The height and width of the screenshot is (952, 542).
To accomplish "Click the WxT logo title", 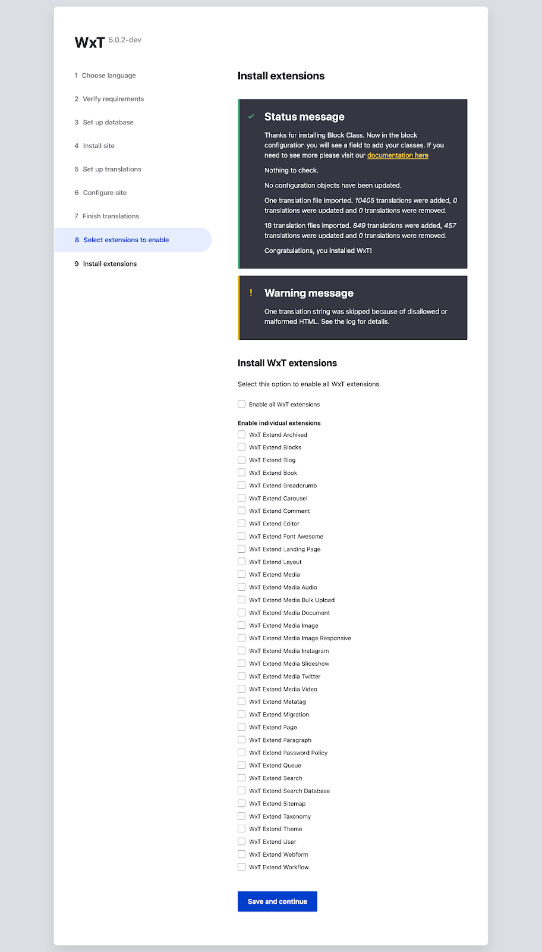I will 90,42.
